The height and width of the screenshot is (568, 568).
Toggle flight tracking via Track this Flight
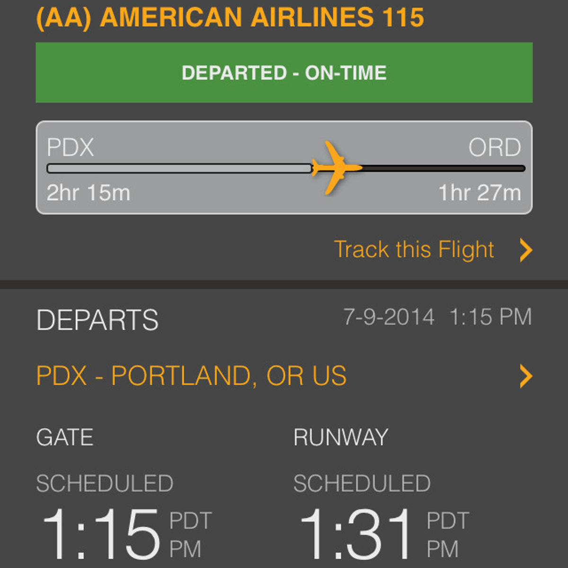pos(415,249)
